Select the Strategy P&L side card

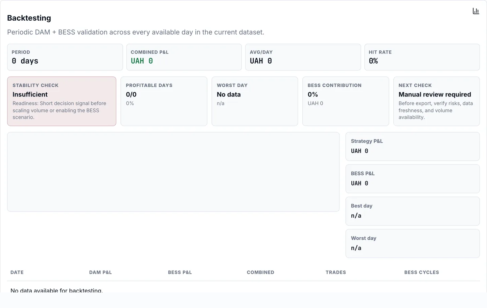point(413,147)
